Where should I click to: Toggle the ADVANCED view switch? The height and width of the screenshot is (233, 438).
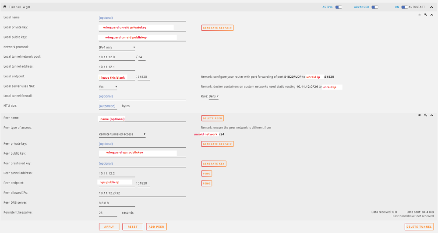374,7
